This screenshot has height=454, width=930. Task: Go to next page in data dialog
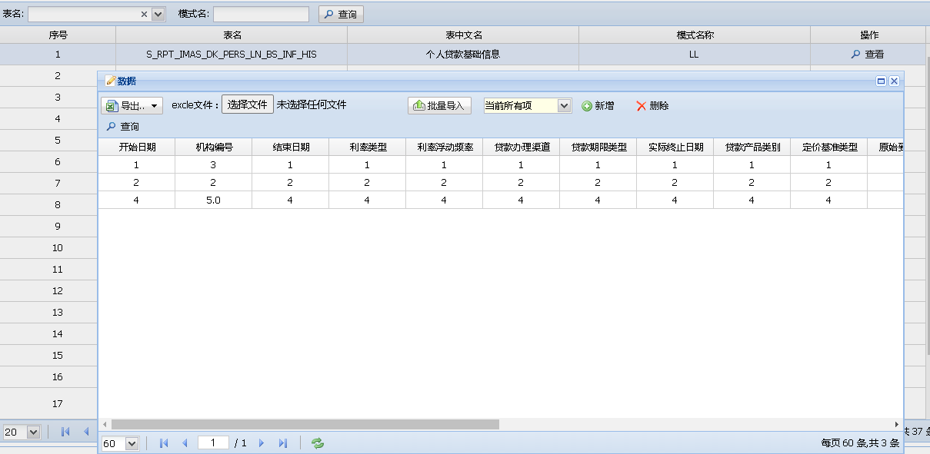click(262, 443)
